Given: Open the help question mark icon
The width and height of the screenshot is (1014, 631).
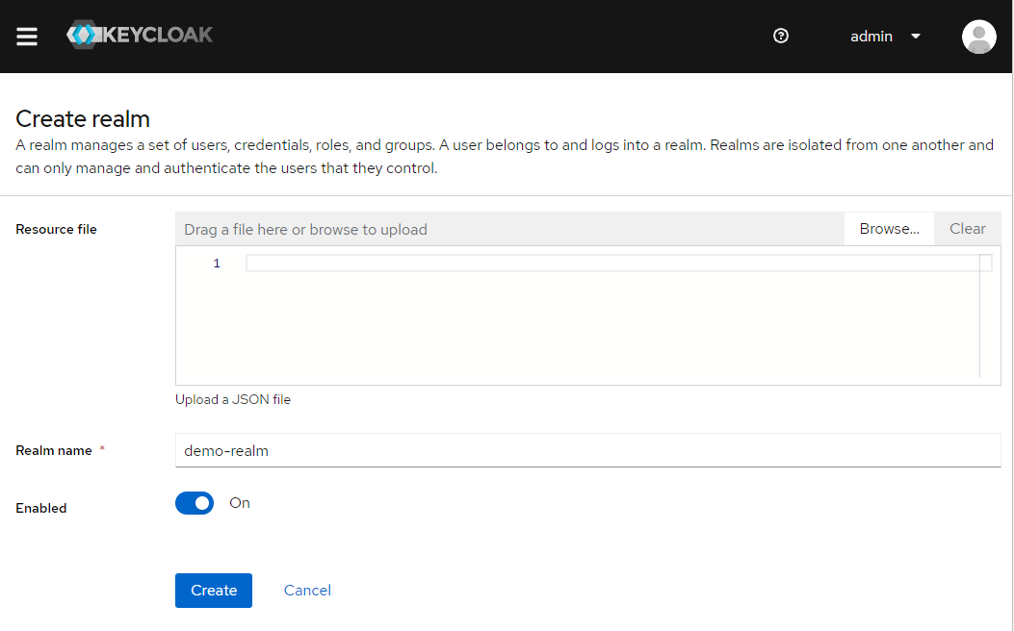Looking at the screenshot, I should 781,37.
